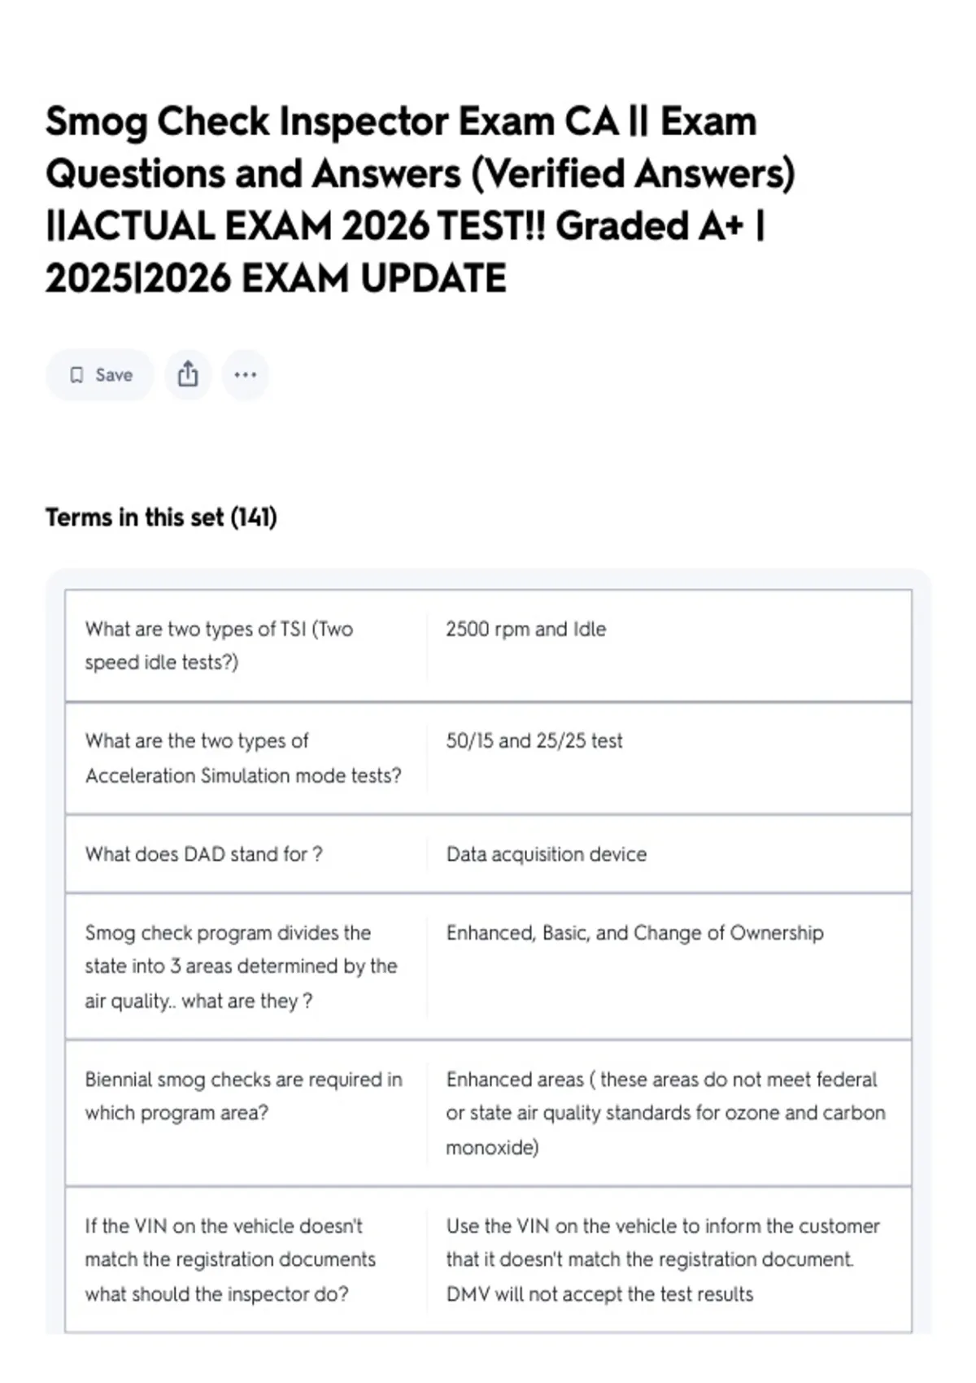Click the 'Enhanced areas' definition text
976x1383 pixels.
(665, 1113)
